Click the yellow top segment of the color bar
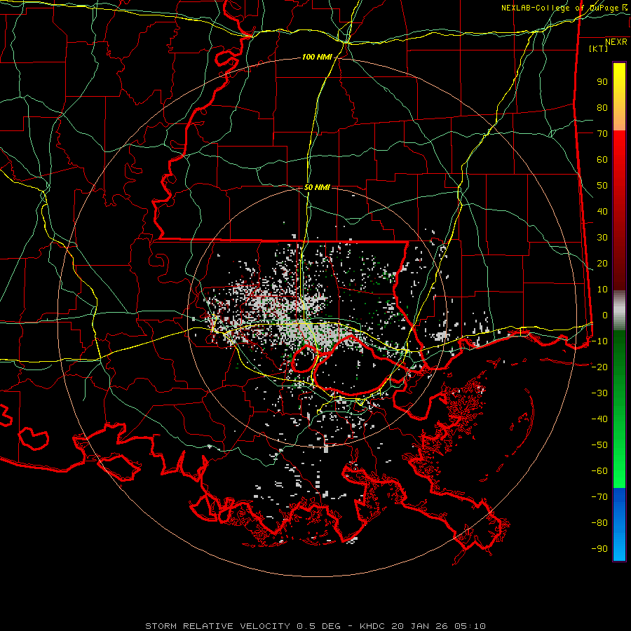This screenshot has height=631, width=631. tap(619, 97)
